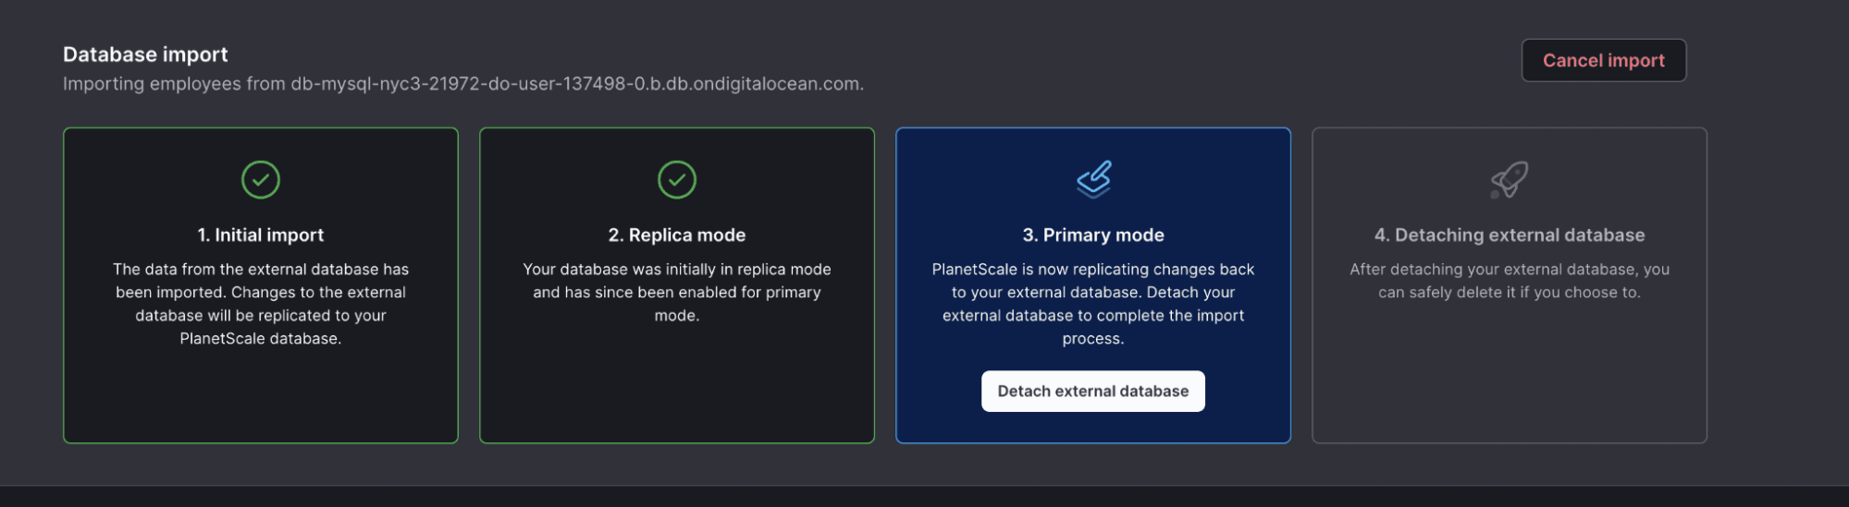
Task: Select the 3. Primary mode heading
Action: pos(1093,235)
